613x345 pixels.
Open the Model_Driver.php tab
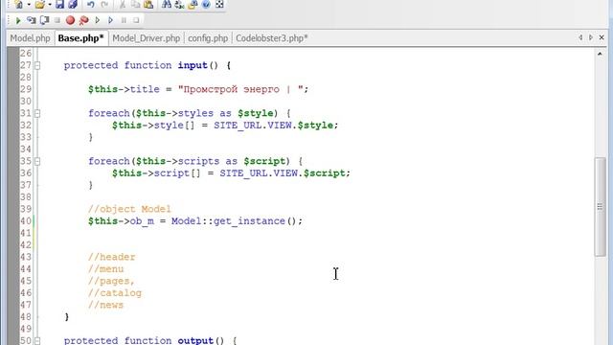tap(147, 38)
